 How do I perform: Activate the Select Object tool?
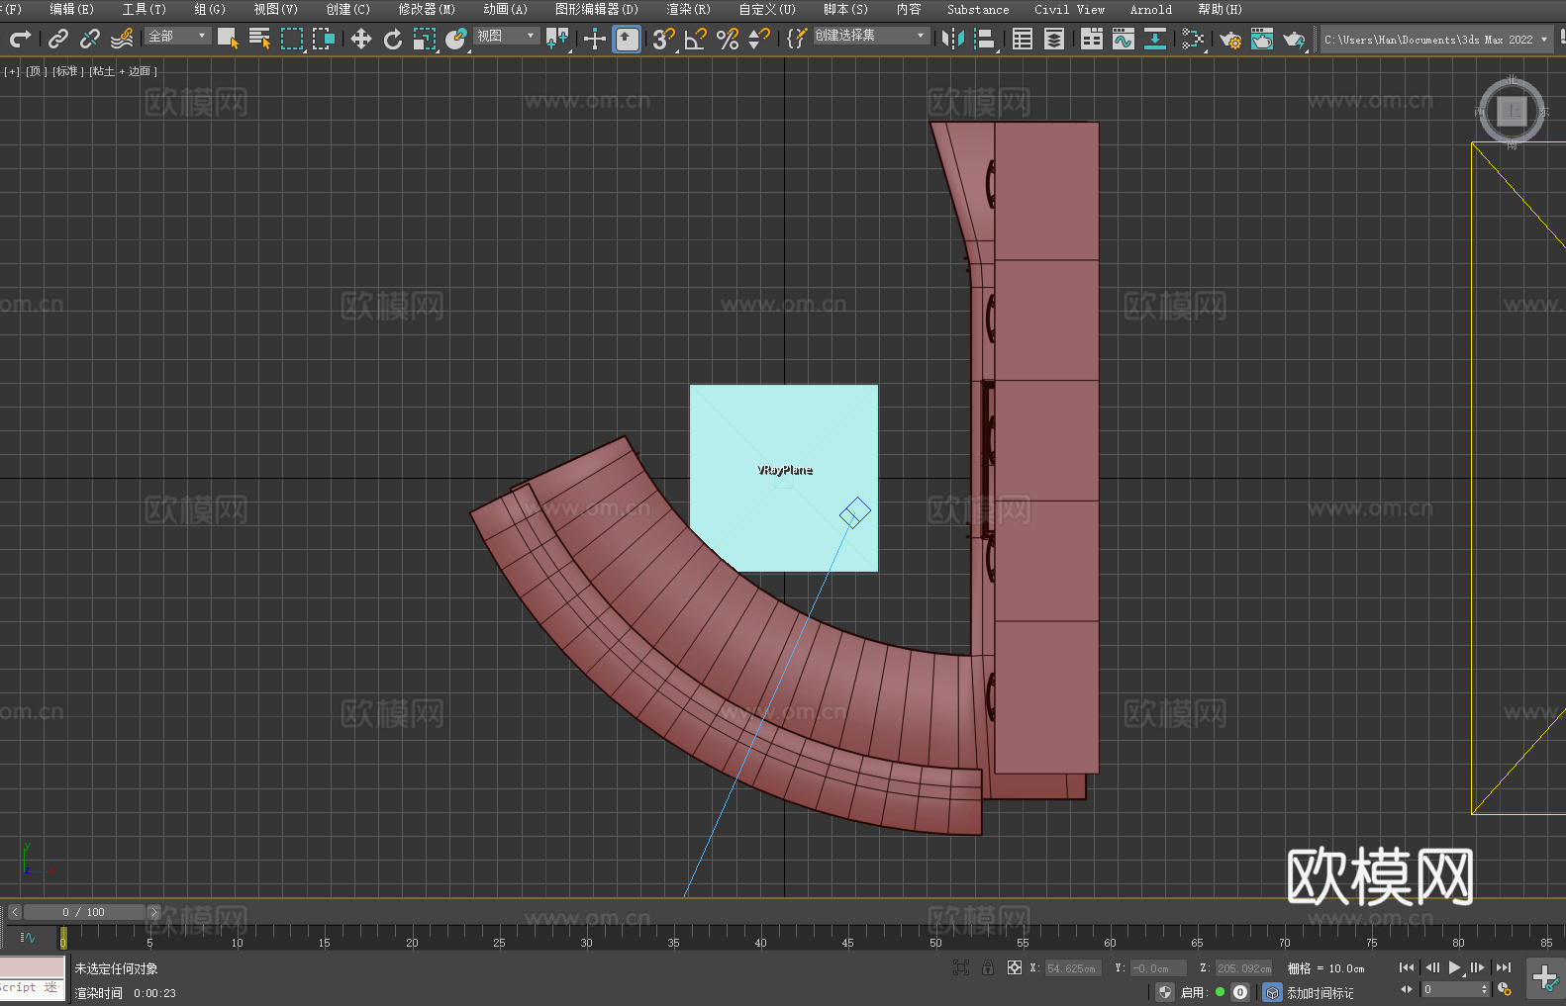point(228,39)
